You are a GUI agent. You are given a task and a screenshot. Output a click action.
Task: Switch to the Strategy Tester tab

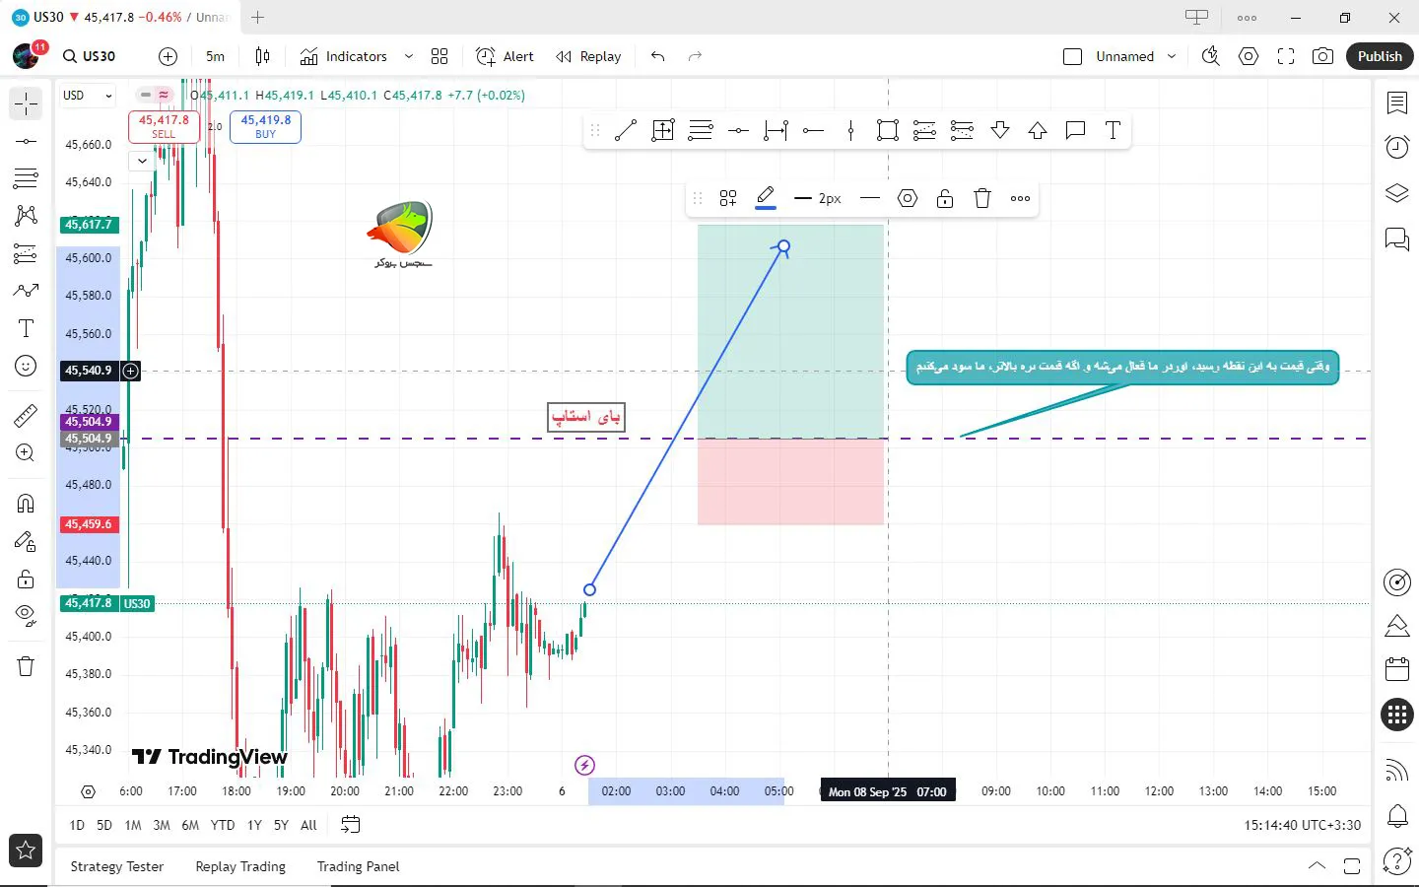coord(116,866)
